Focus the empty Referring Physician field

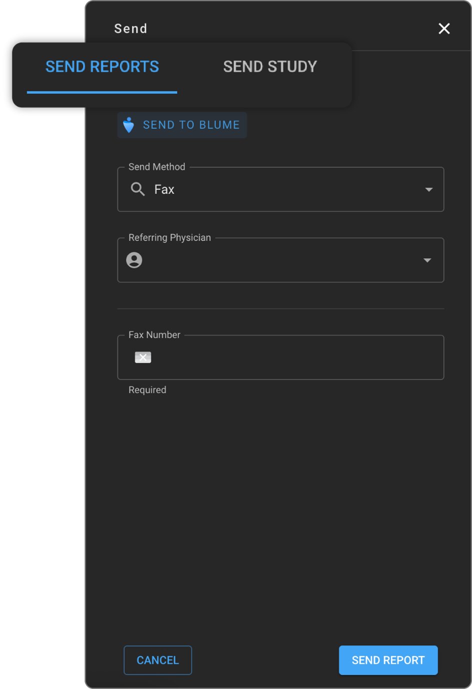coord(280,260)
